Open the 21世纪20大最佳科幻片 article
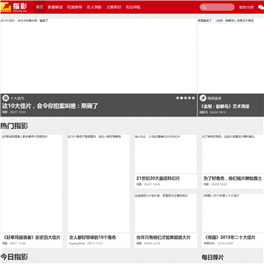The image size is (264, 264). pos(158,178)
